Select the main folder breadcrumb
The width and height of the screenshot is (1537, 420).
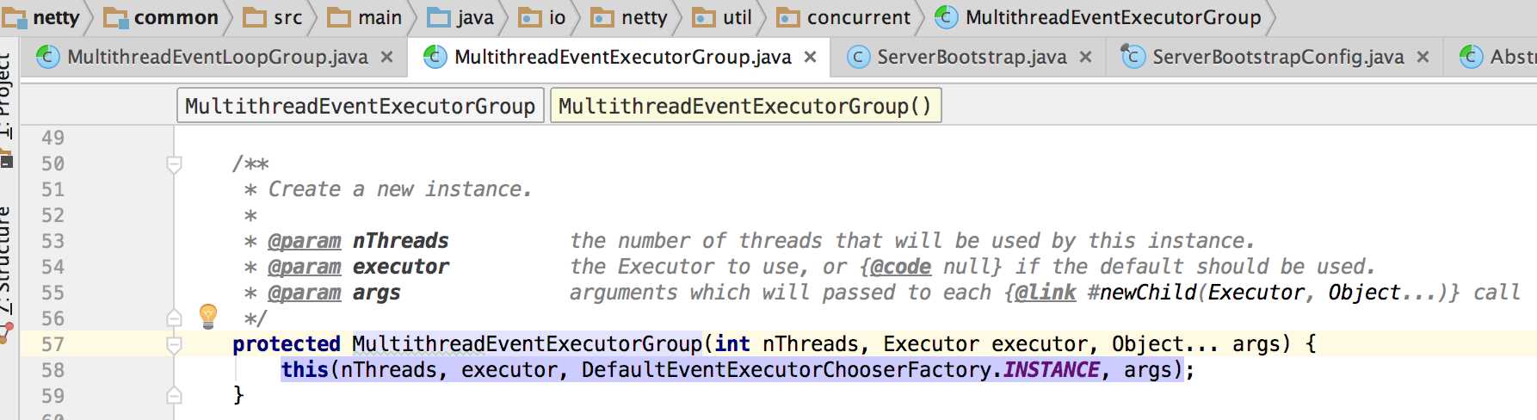coord(365,17)
